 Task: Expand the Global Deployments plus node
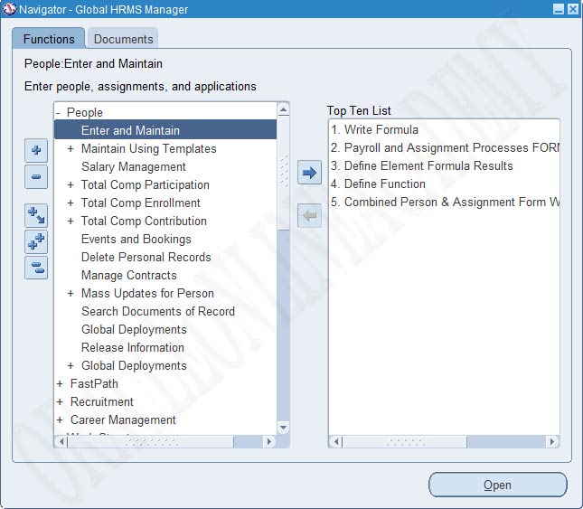[x=71, y=365]
